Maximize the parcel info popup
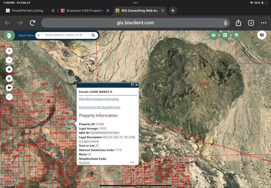271x188 pixels. coord(132,85)
